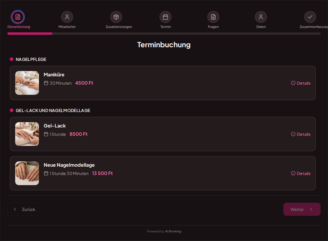Jump to the Termin step calendar icon
The image size is (328, 241).
(x=165, y=17)
